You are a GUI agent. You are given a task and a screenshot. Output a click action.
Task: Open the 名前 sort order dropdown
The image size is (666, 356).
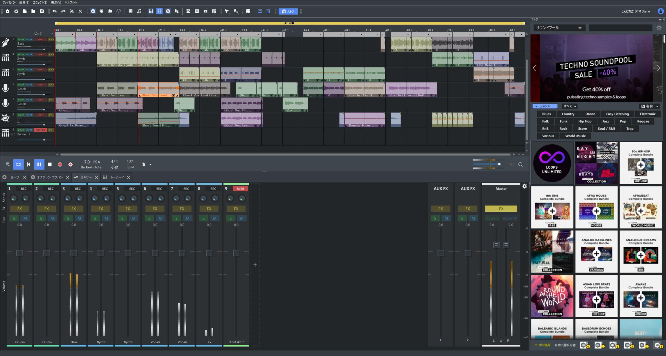click(649, 106)
